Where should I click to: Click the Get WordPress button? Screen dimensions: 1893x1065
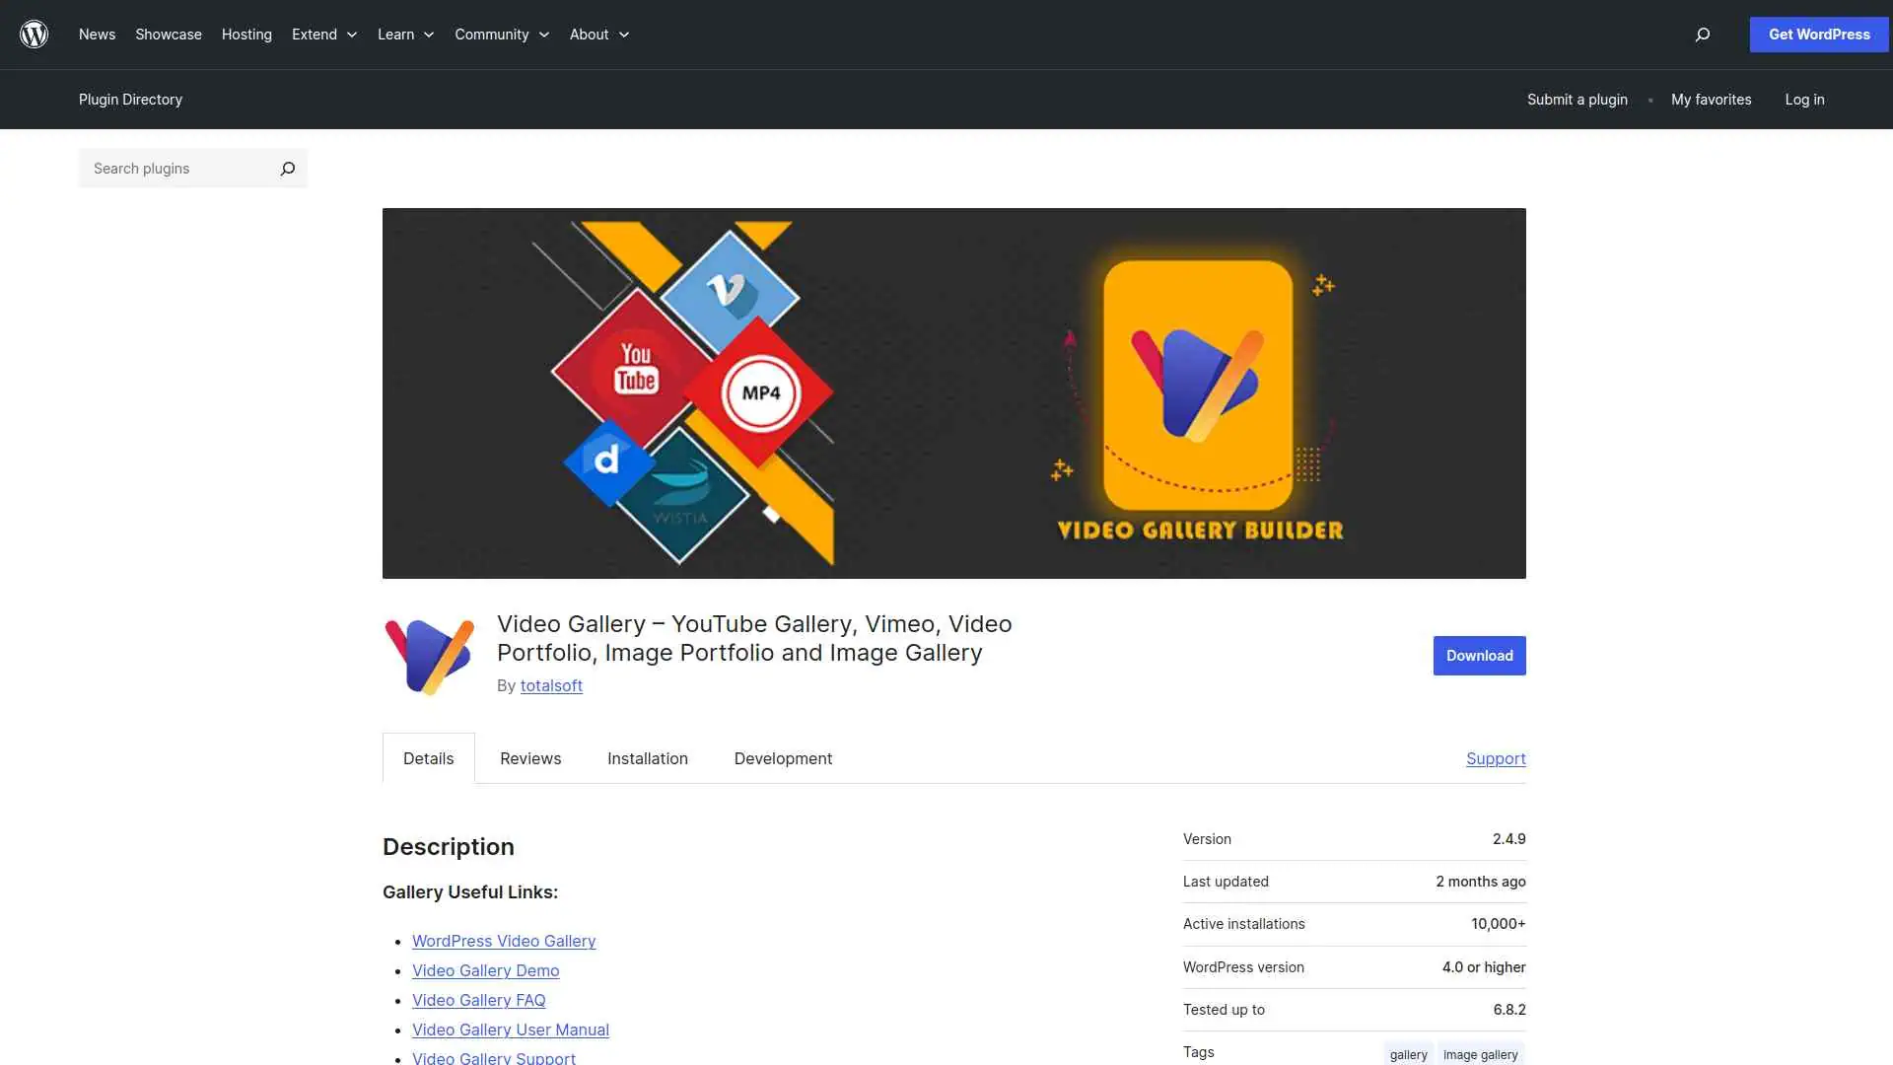pos(1818,35)
